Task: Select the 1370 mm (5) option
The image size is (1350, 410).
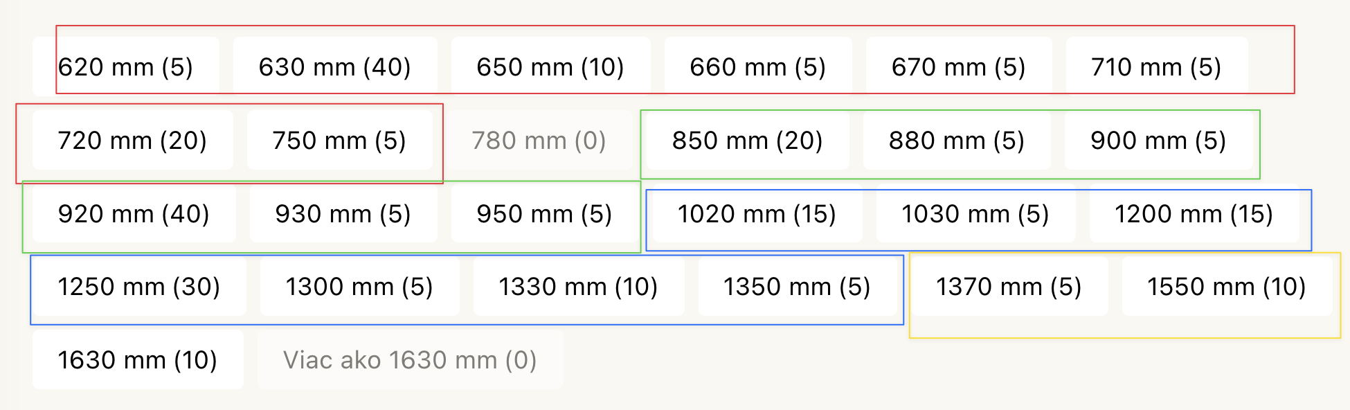Action: 1009,287
